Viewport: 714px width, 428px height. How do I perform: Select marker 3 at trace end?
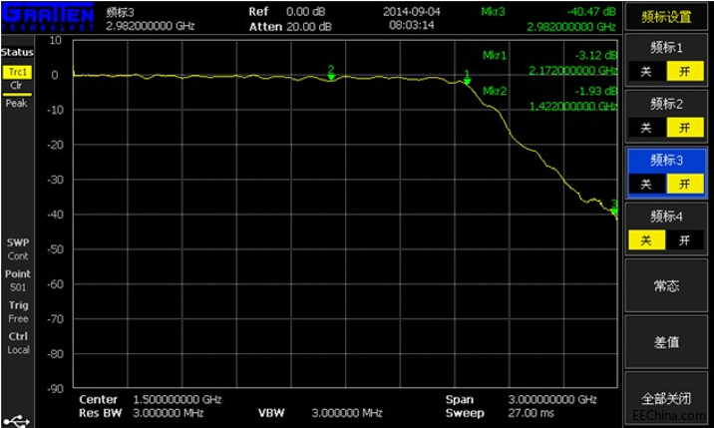point(614,211)
